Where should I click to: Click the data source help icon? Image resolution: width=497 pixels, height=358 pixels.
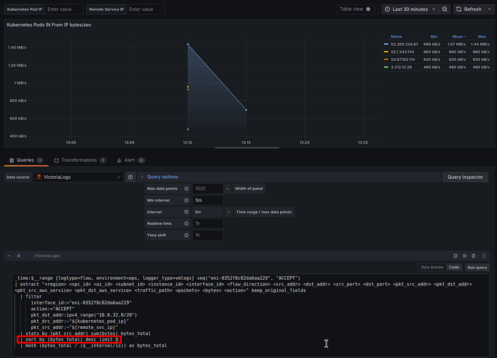point(130,177)
